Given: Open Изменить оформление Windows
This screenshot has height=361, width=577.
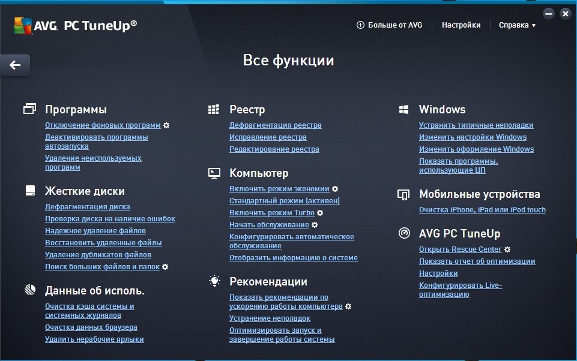Looking at the screenshot, I should click(476, 149).
